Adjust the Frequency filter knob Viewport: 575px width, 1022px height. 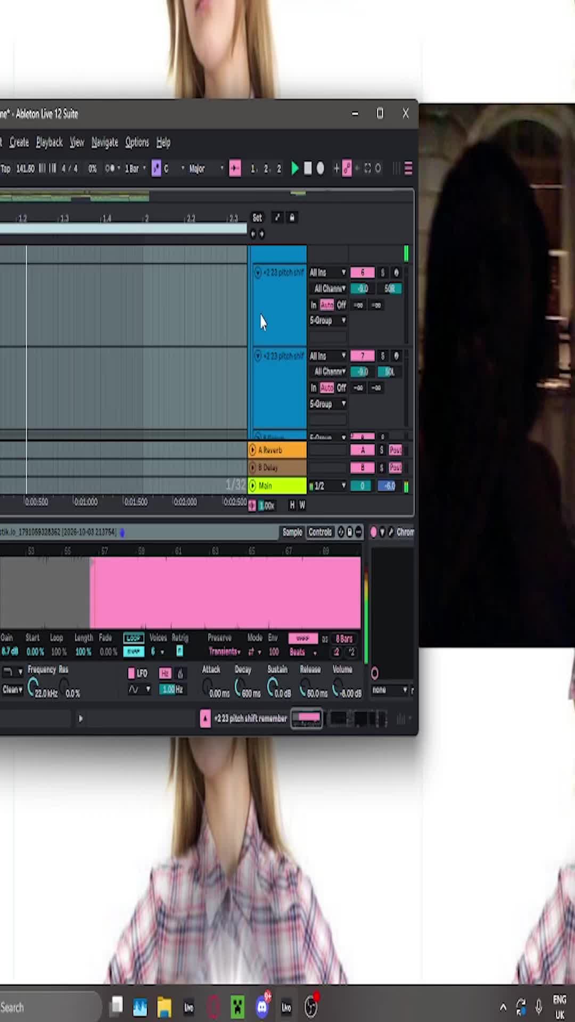[x=33, y=687]
